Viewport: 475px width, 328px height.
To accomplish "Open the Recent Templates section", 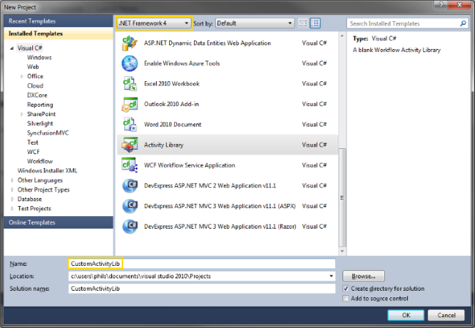I will (x=58, y=21).
